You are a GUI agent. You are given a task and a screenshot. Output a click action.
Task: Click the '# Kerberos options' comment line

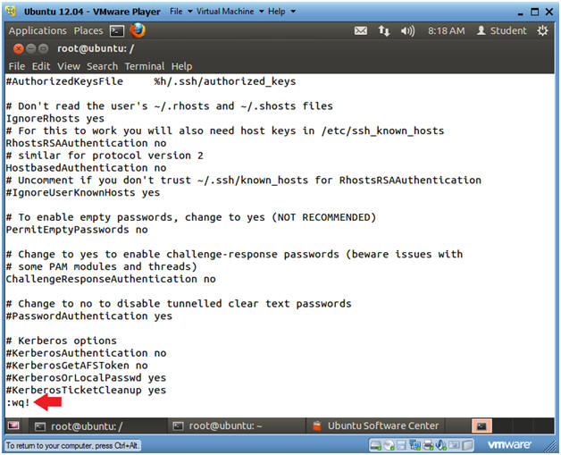point(62,341)
